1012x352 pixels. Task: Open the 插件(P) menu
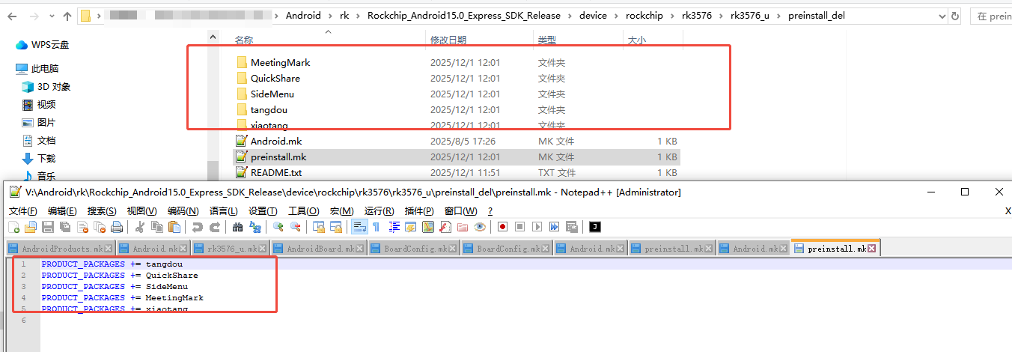419,211
